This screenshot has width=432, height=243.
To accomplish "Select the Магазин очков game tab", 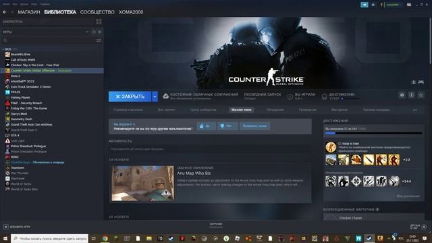I will pos(241,110).
